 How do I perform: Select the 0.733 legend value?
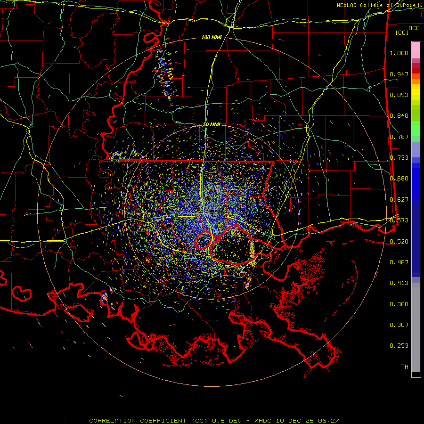(x=399, y=158)
